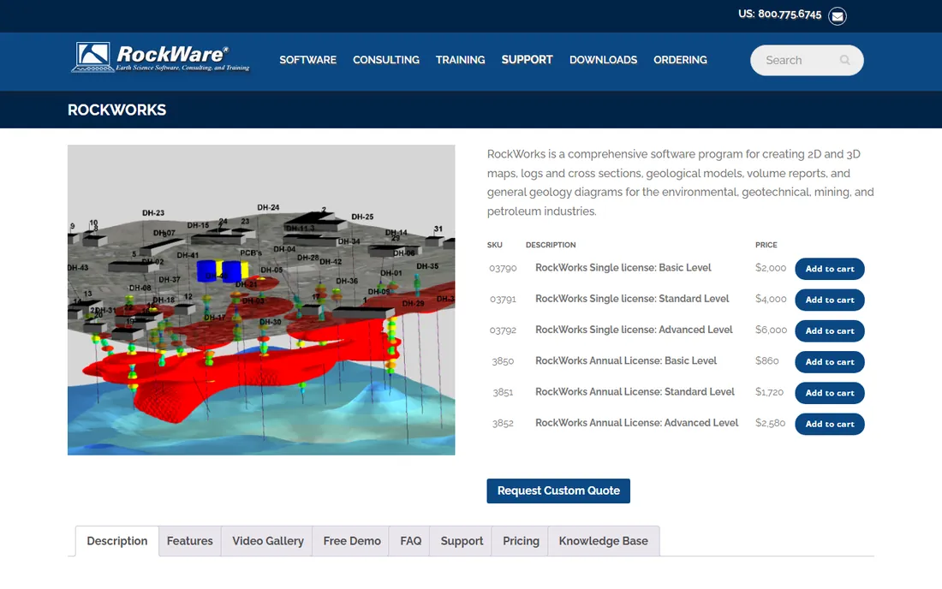Click the DESCRIPTION column header

pos(551,245)
